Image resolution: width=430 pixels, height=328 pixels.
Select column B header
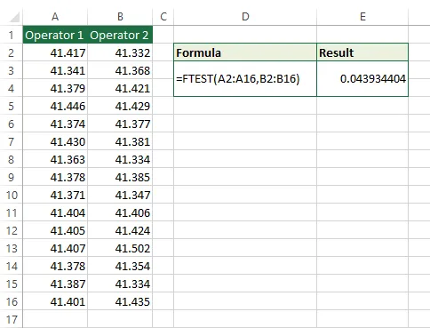(x=120, y=17)
